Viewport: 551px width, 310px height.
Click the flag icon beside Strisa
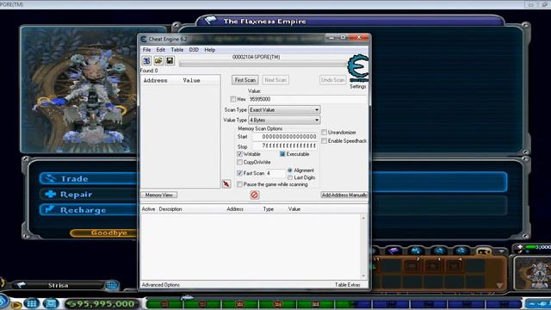pos(21,285)
